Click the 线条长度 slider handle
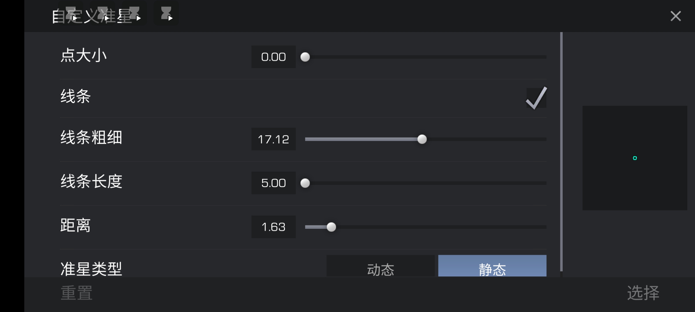The width and height of the screenshot is (695, 312). click(x=305, y=183)
